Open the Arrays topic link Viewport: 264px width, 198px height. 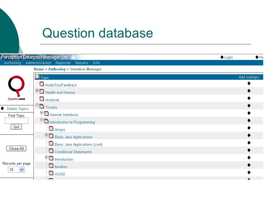[60, 130]
